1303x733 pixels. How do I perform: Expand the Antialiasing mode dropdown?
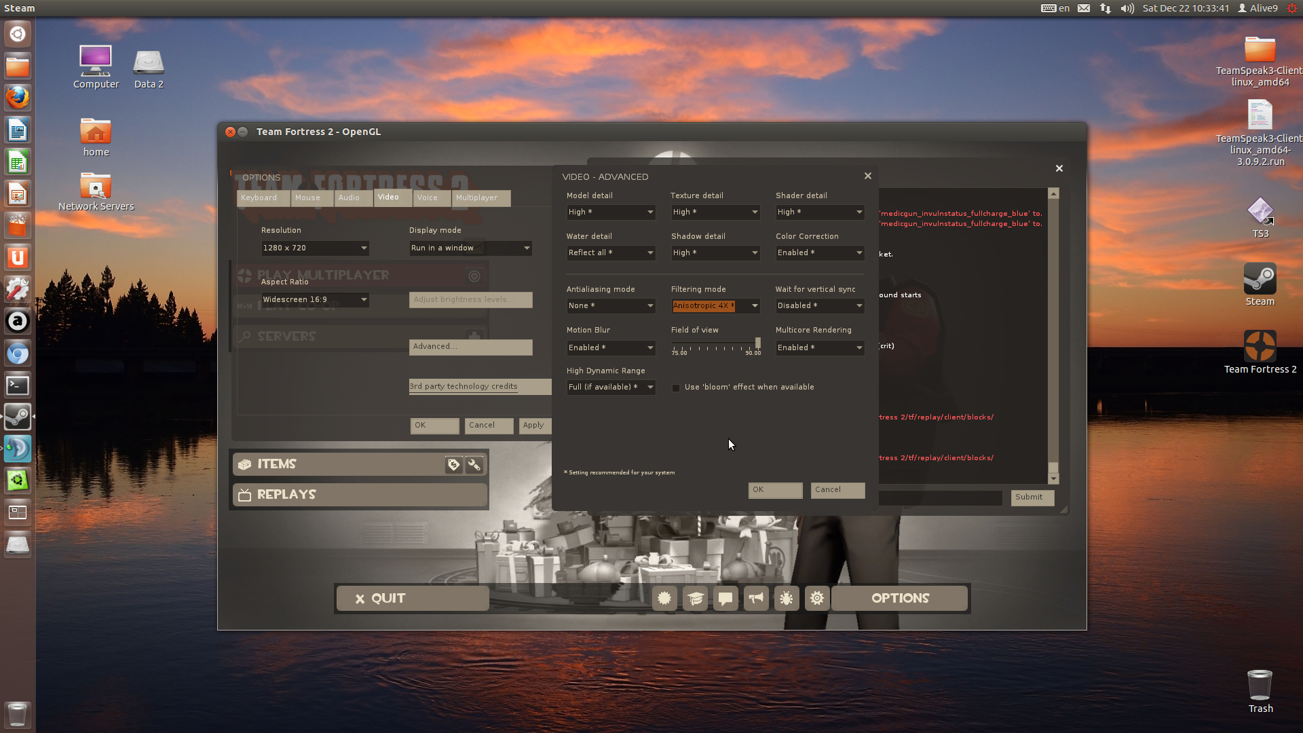(x=611, y=306)
